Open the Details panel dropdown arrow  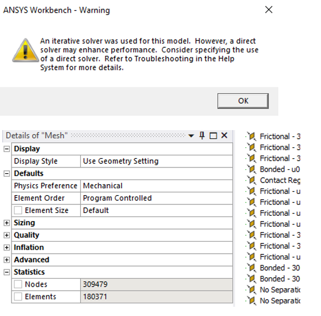tap(191, 136)
